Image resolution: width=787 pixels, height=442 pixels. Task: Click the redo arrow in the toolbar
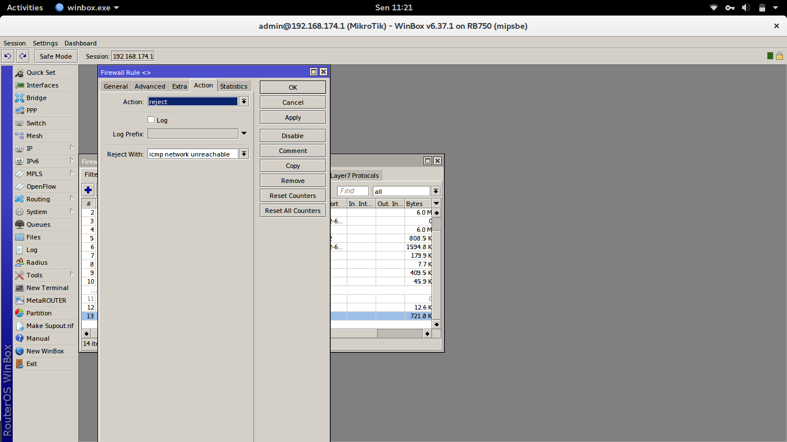coord(22,56)
